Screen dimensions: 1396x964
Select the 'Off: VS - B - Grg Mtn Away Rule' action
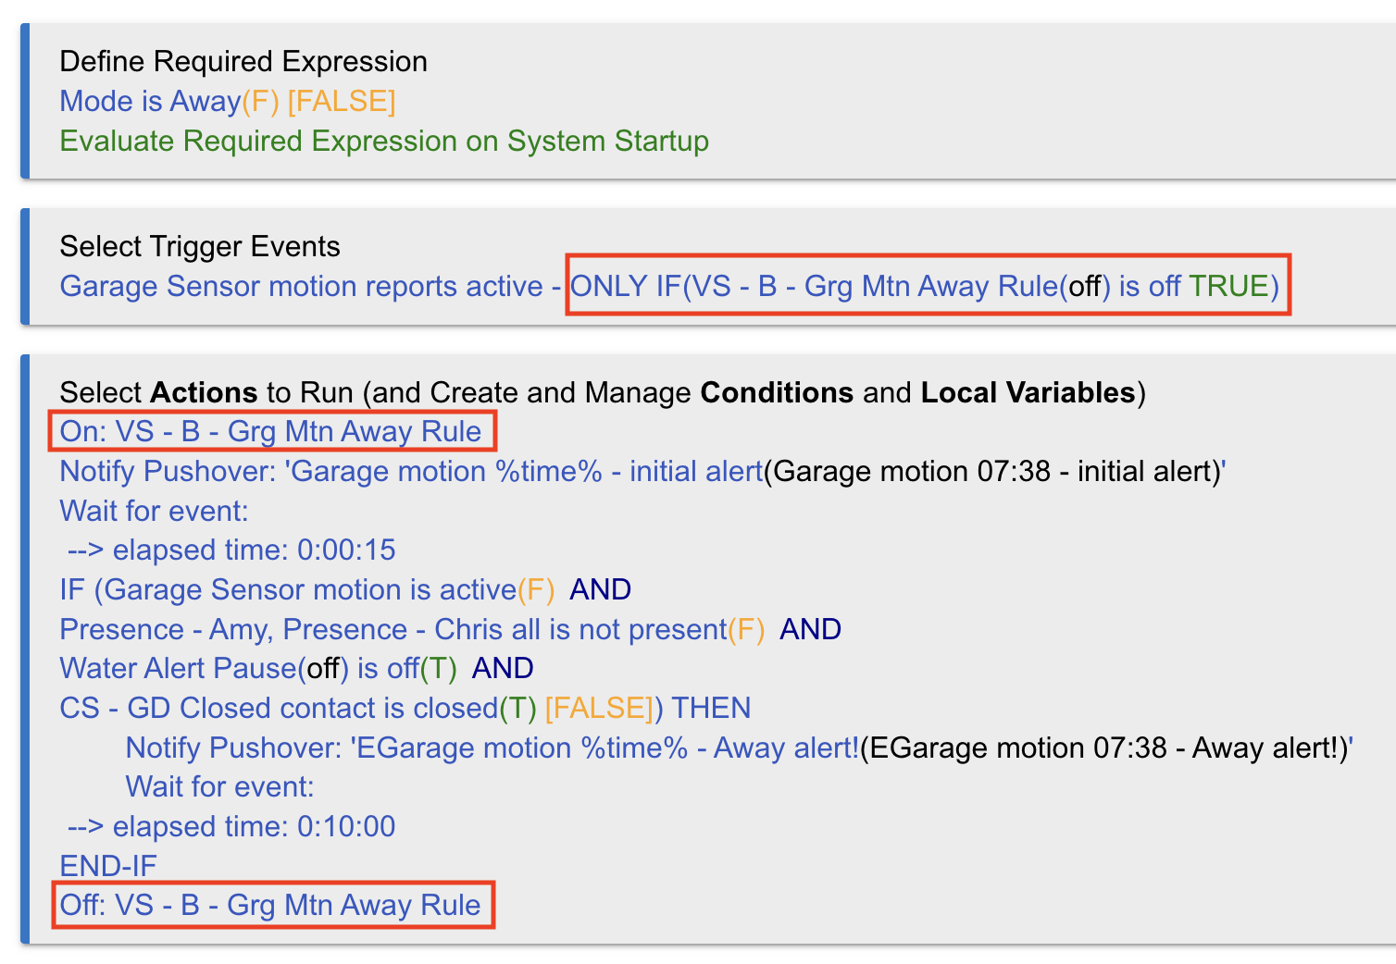[270, 905]
